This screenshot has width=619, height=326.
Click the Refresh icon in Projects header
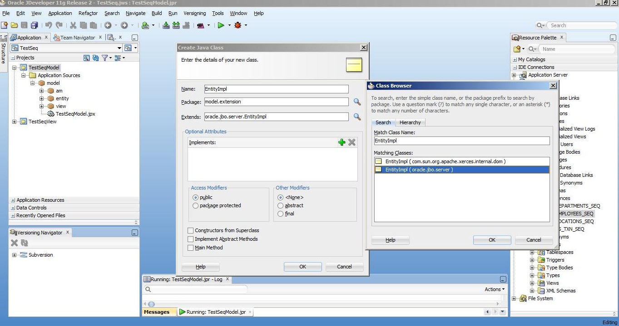pyautogui.click(x=96, y=58)
